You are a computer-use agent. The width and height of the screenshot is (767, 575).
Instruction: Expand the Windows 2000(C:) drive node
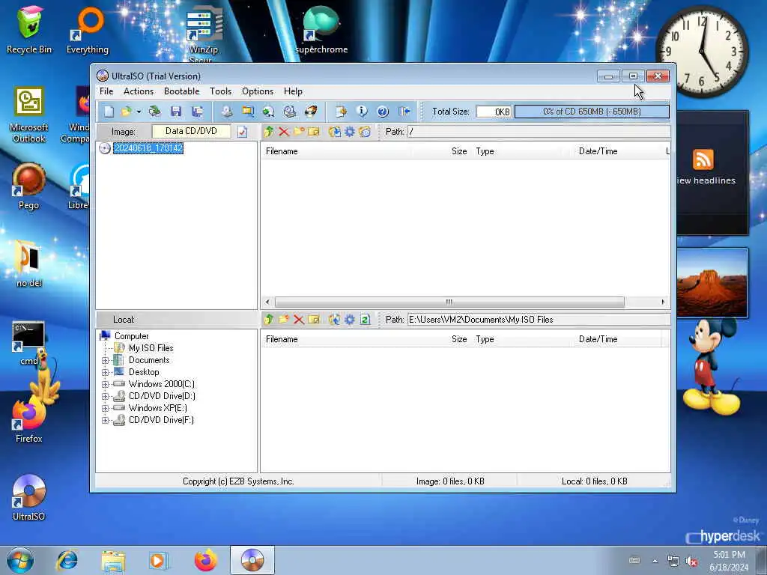click(x=105, y=384)
